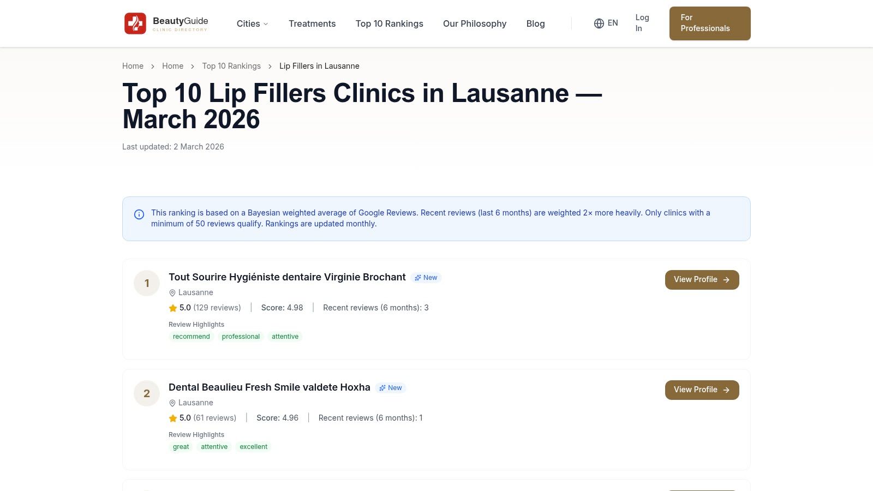The image size is (873, 491).
Task: Click the 'great' review highlight tag
Action: [x=181, y=447]
